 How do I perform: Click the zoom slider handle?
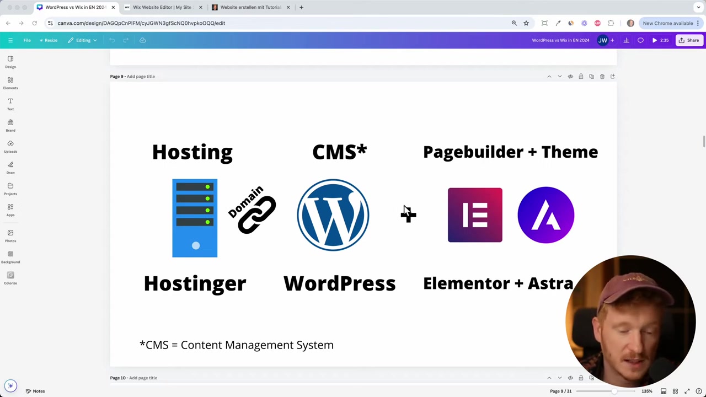(613, 391)
